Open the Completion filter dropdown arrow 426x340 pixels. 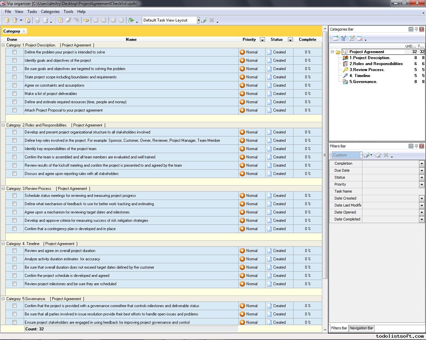coord(422,163)
